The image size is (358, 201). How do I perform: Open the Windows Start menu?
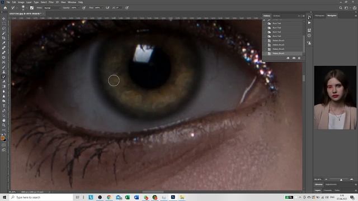4,197
